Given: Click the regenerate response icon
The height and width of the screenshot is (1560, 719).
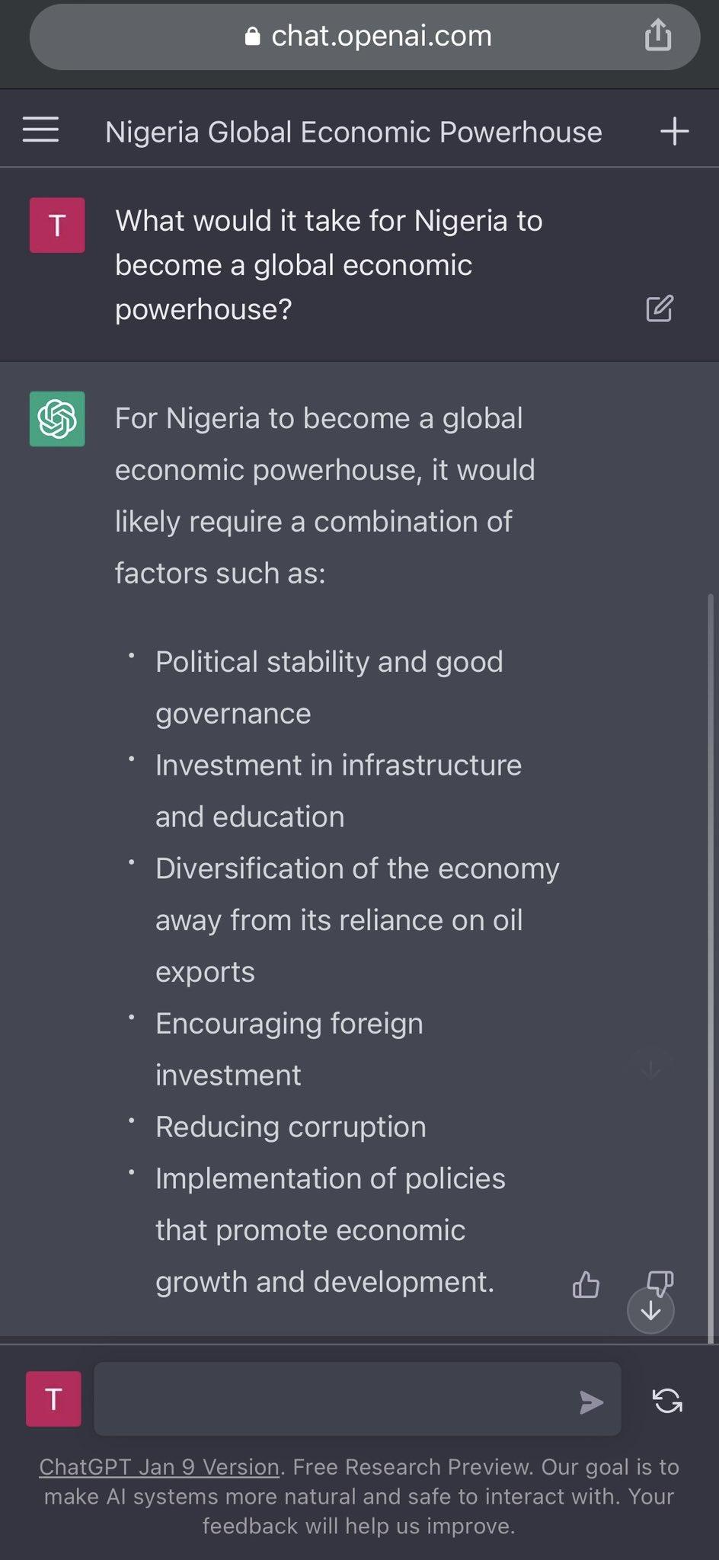Looking at the screenshot, I should (x=668, y=1400).
